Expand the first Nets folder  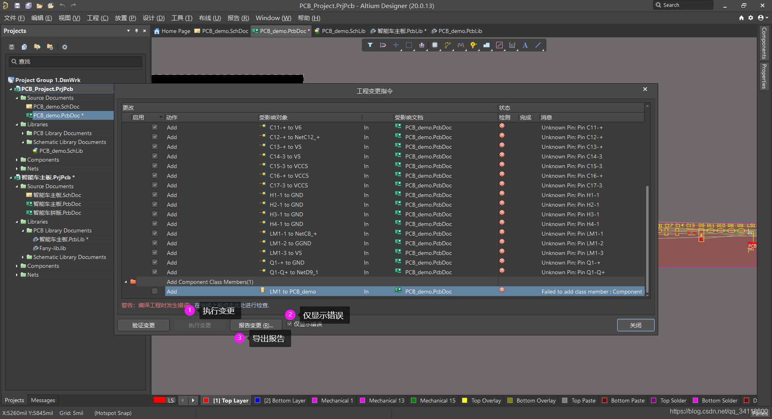coord(17,168)
